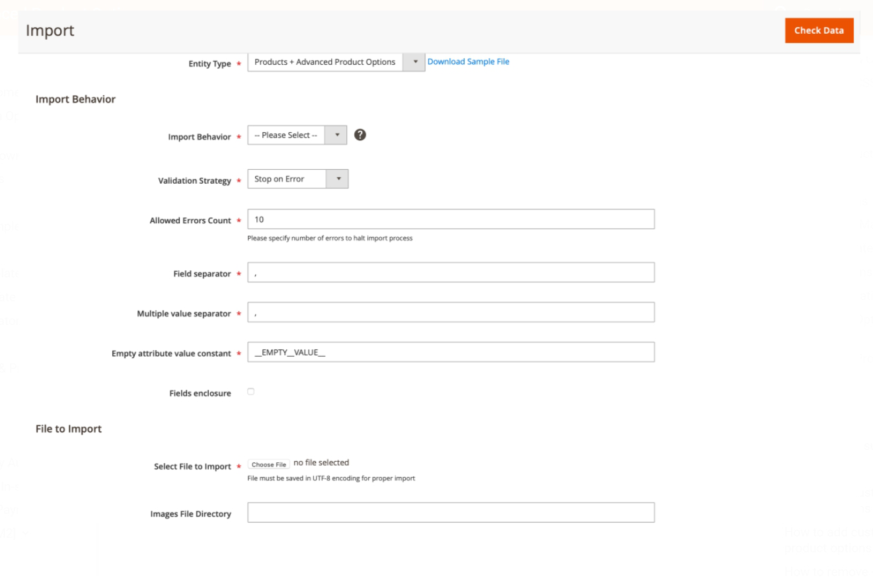The width and height of the screenshot is (873, 582).
Task: Toggle the Fields enclosure checkbox
Action: tap(251, 392)
